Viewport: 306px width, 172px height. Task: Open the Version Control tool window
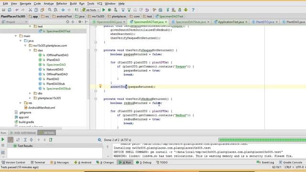pos(13,162)
